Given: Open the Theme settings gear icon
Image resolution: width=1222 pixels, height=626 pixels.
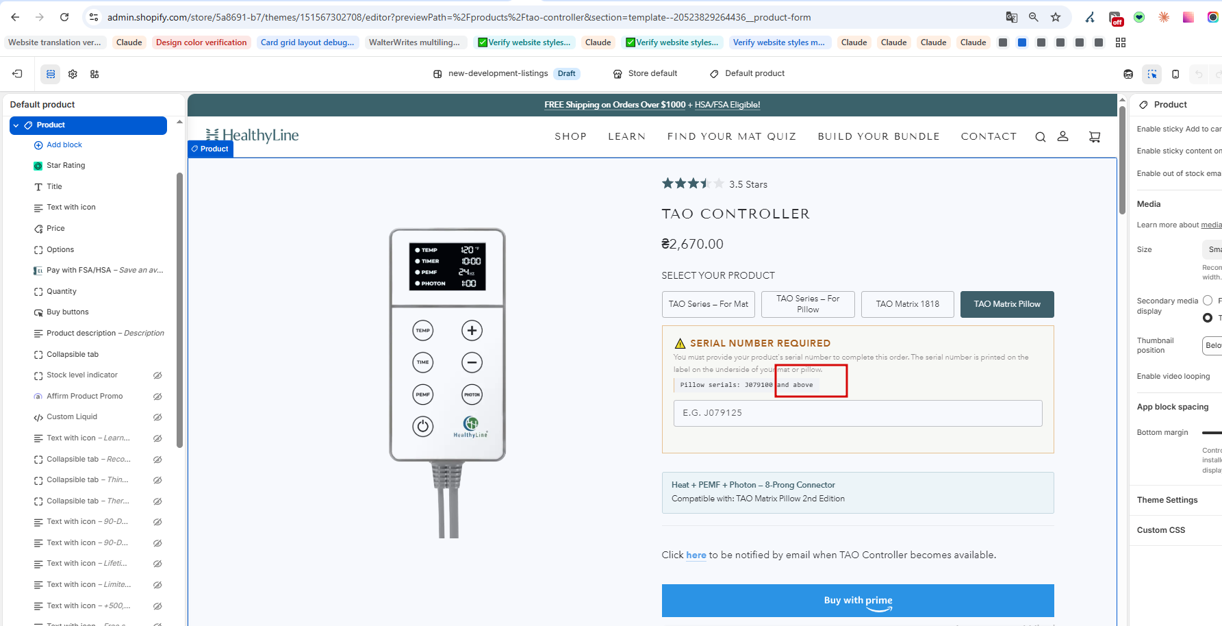Looking at the screenshot, I should coord(73,74).
